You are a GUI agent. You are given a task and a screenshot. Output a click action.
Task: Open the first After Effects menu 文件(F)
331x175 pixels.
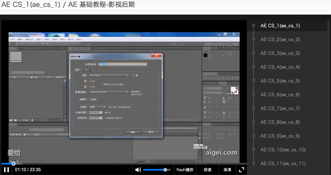point(13,39)
